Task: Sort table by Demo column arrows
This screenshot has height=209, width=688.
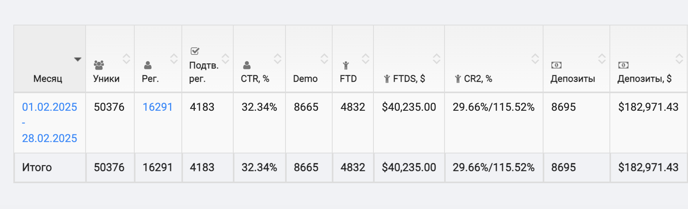Action: (x=324, y=59)
